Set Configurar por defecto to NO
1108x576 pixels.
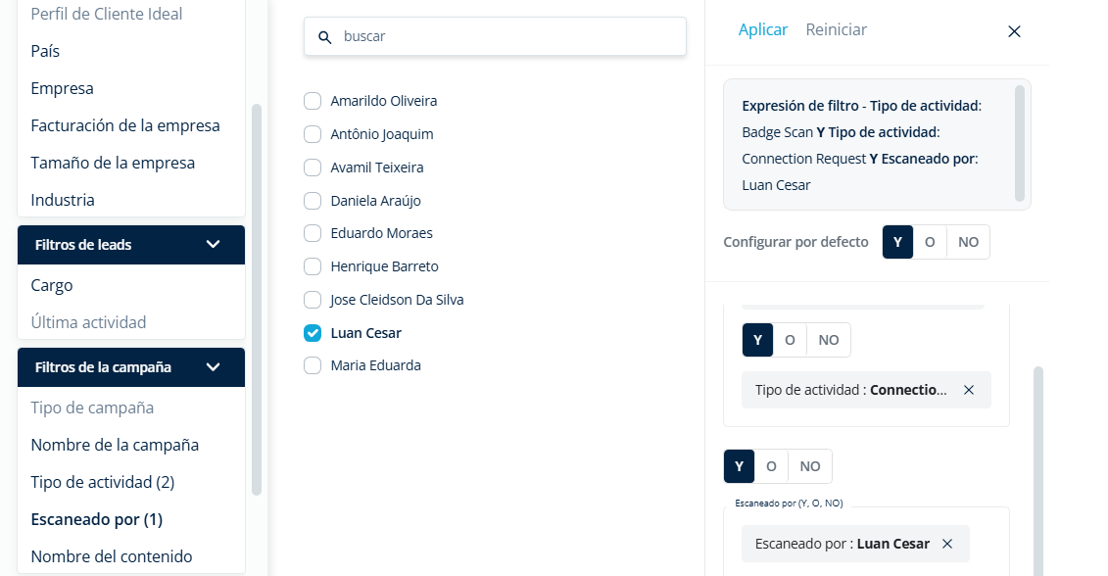(x=968, y=242)
